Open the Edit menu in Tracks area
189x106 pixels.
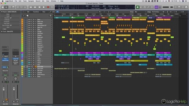point(29,12)
